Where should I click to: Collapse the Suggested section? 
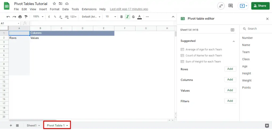coord(234,41)
